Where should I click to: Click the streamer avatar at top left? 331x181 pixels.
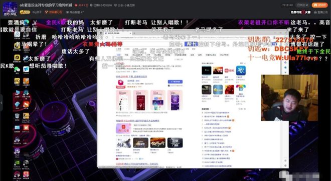(10, 9)
